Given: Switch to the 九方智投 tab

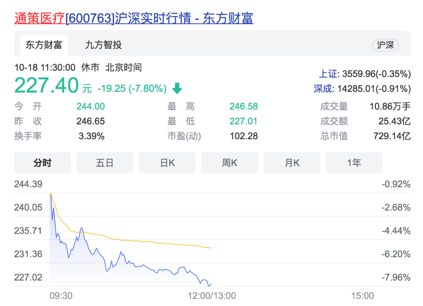Looking at the screenshot, I should point(103,45).
